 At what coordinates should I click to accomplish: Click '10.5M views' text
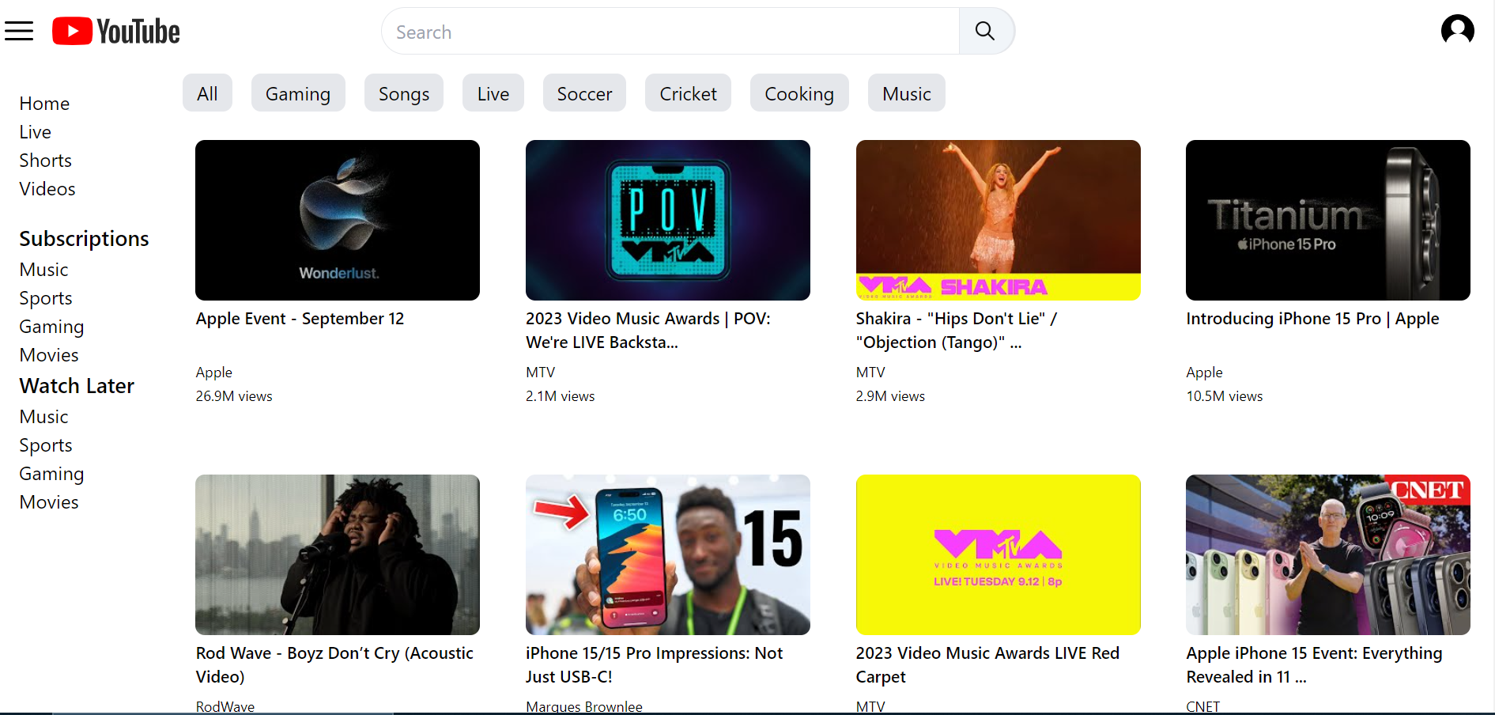(1225, 396)
